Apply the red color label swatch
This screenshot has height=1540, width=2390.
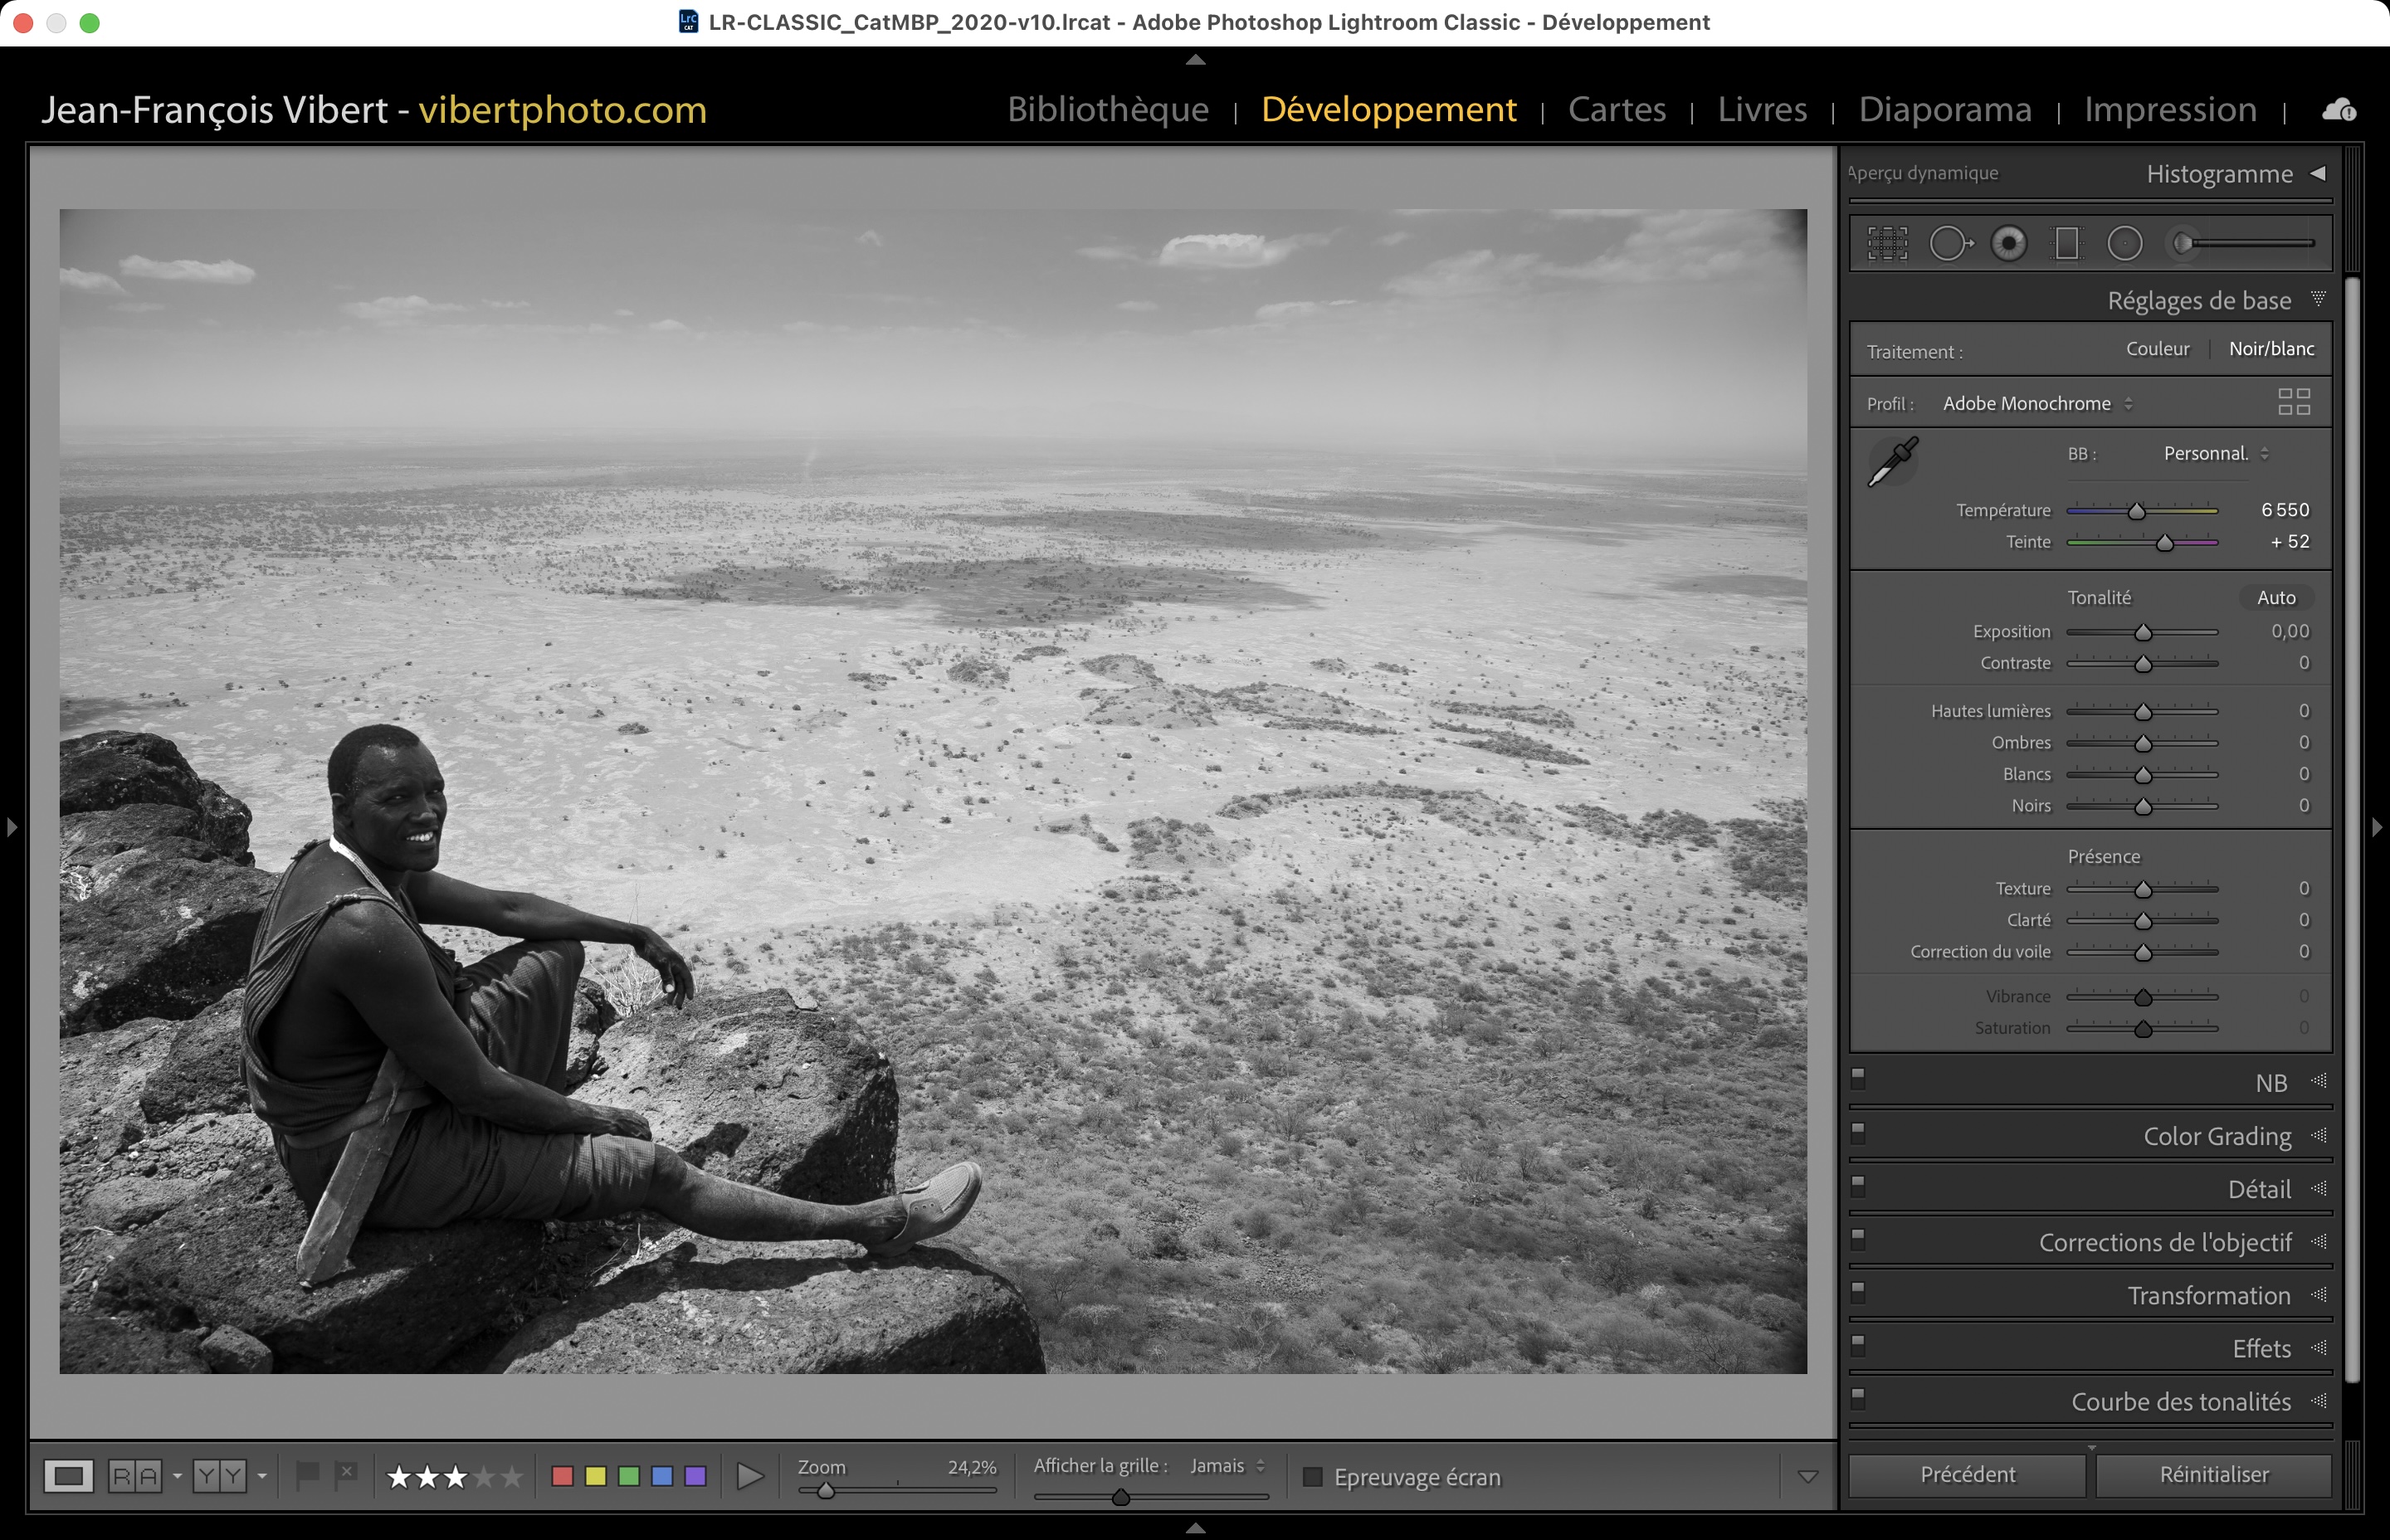[x=562, y=1477]
